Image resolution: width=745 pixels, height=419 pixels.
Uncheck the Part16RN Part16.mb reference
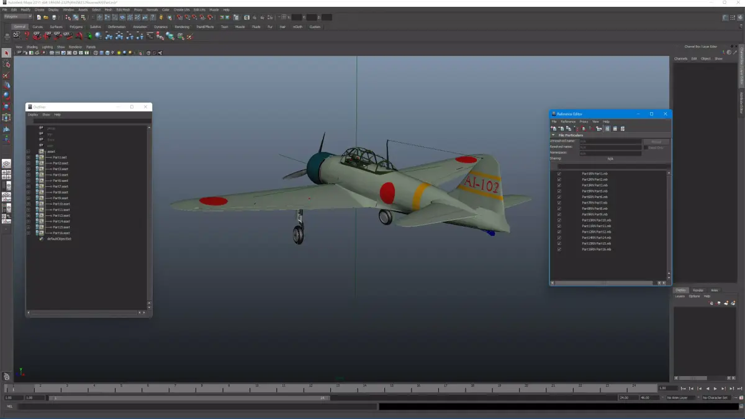coord(559,250)
